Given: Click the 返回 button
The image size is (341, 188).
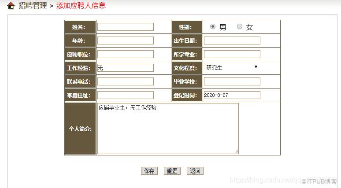Looking at the screenshot, I should tap(195, 171).
